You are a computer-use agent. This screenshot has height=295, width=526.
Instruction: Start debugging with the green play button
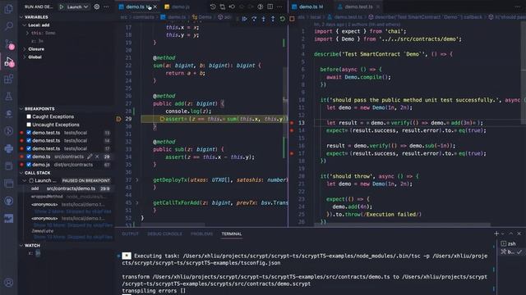(62, 7)
